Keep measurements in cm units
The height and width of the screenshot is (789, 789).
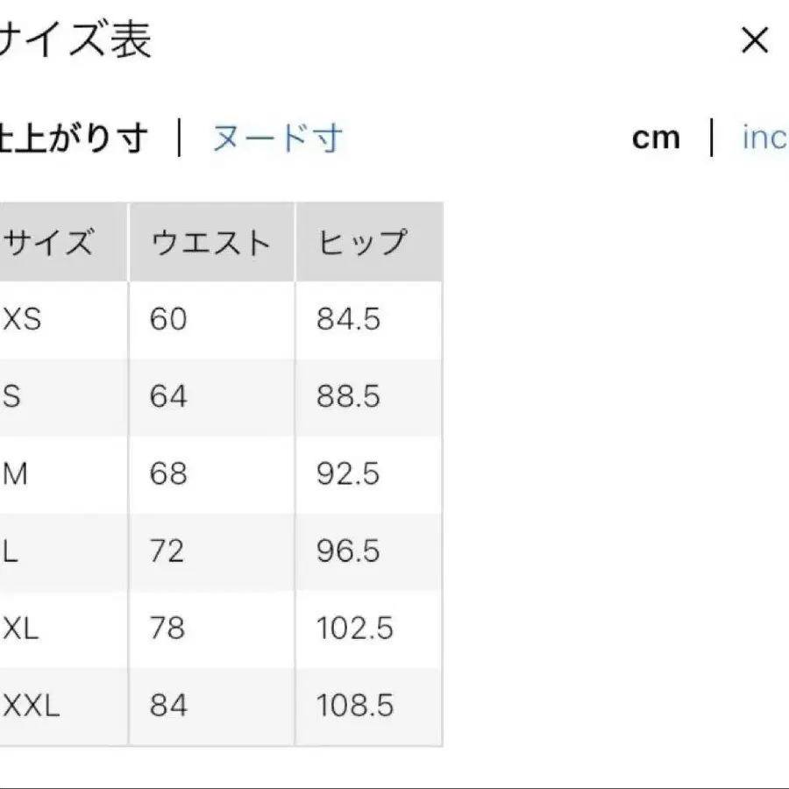(x=657, y=138)
